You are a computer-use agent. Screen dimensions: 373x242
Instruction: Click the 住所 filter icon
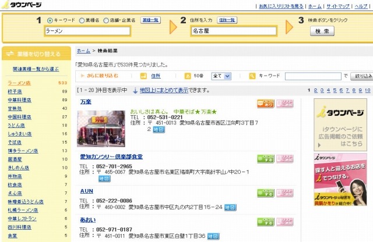point(144,76)
